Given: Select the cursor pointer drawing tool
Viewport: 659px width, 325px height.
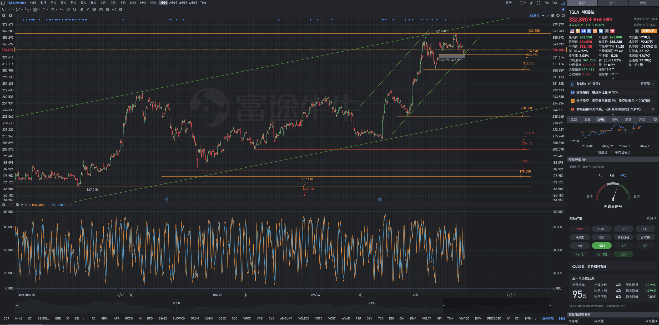Looking at the screenshot, I should coord(3,9).
